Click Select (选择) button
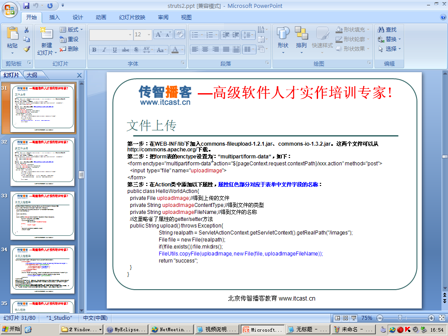This screenshot has height=336, width=448. click(x=389, y=49)
